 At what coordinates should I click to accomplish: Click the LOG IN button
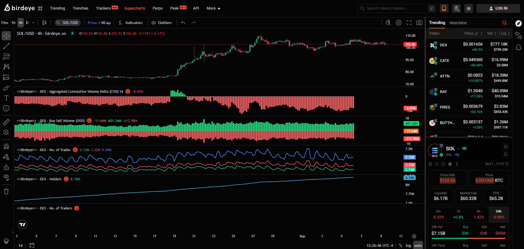(x=498, y=8)
